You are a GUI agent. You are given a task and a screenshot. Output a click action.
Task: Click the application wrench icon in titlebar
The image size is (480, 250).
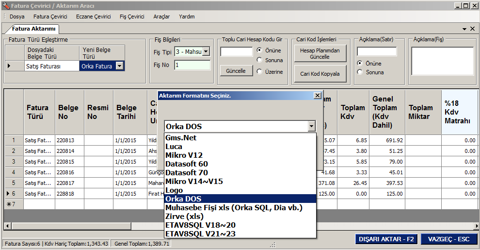tap(5, 5)
